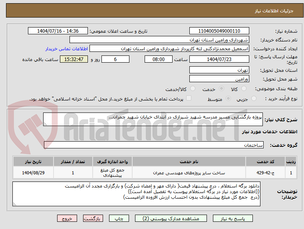Click the delivery city field 'ورامین'
The height and width of the screenshot is (229, 304).
point(219,79)
